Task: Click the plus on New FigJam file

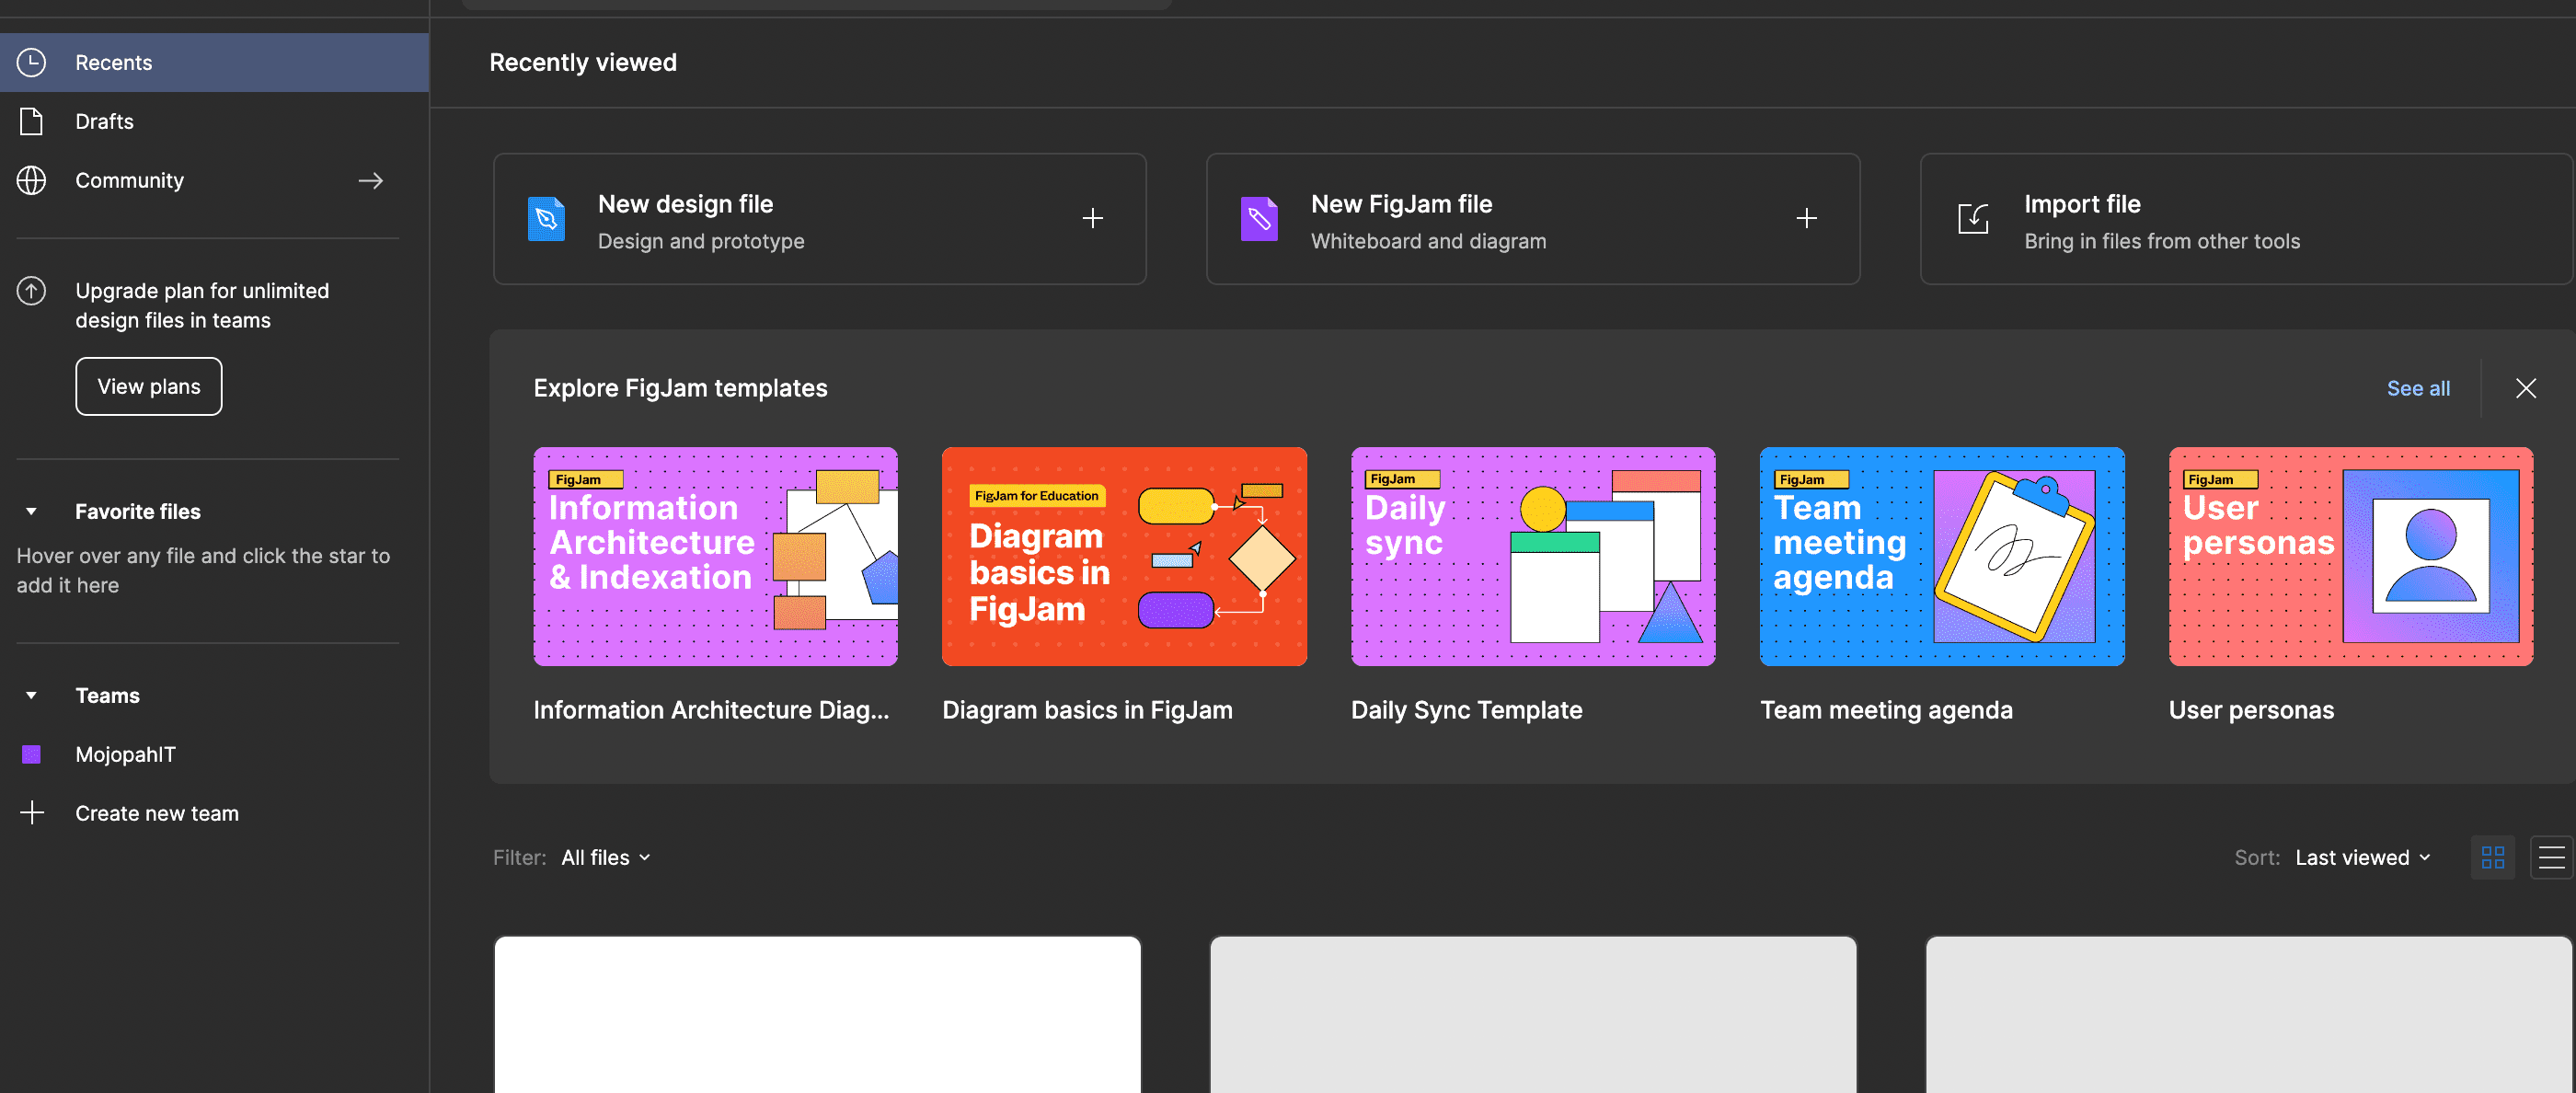Action: click(x=1806, y=218)
